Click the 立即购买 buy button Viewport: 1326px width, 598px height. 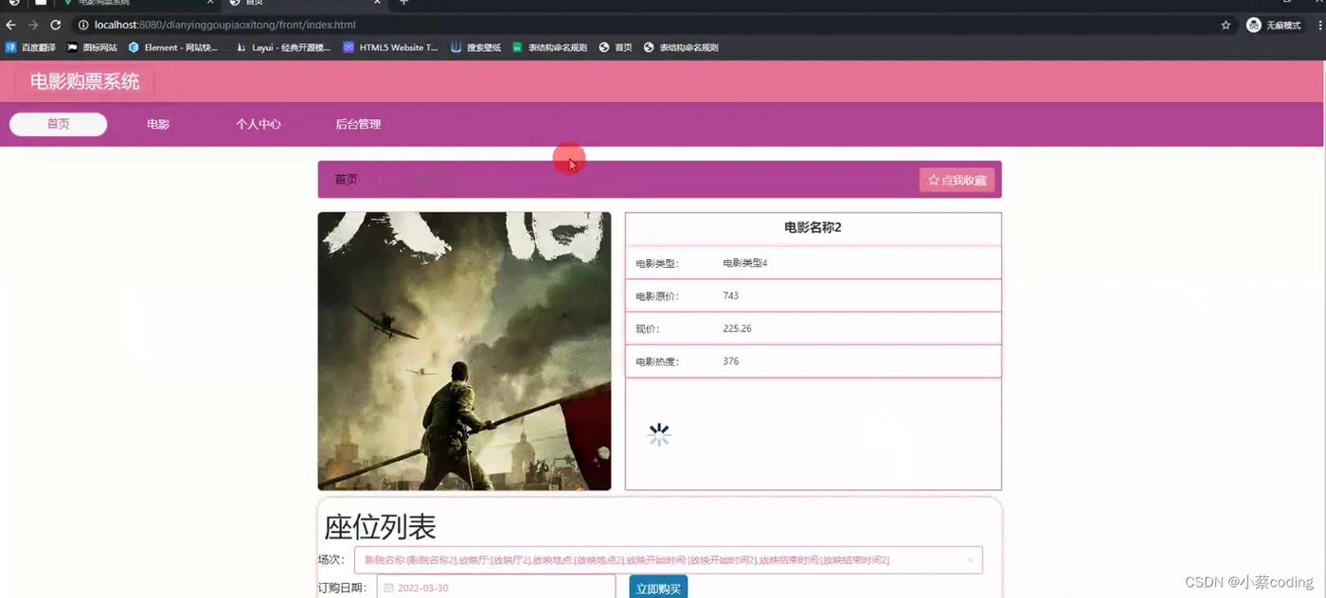[x=658, y=588]
